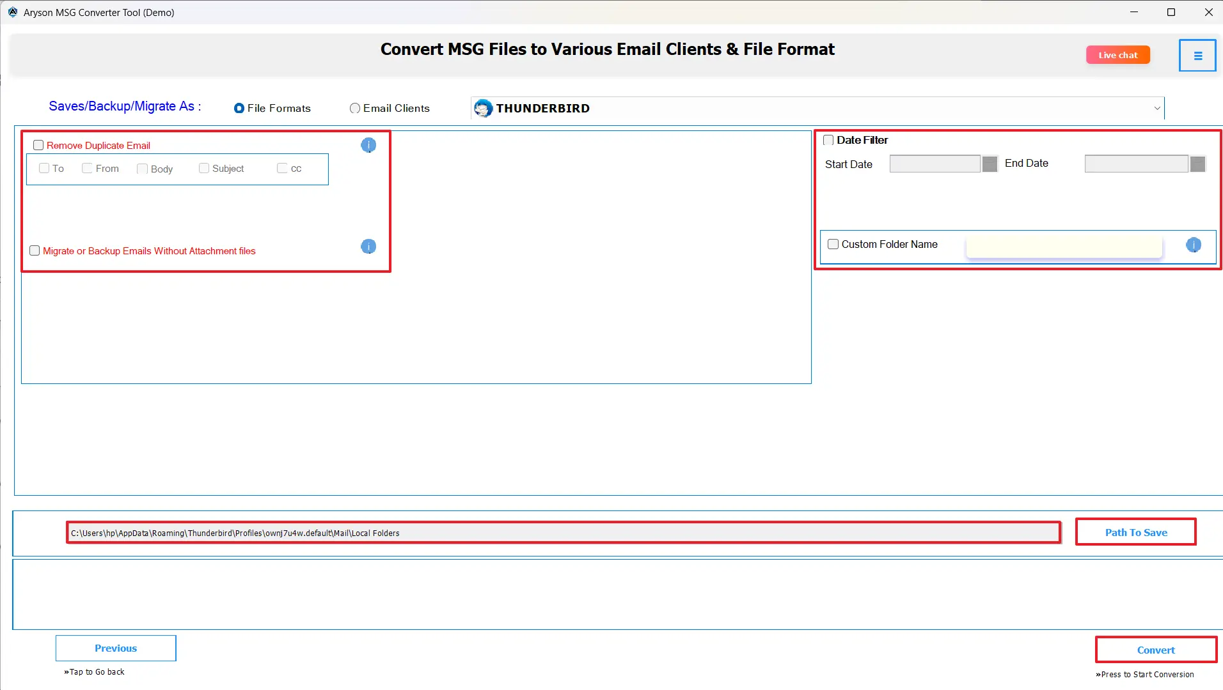1223x690 pixels.
Task: Show info icon for Custom Folder Name
Action: pos(1194,245)
